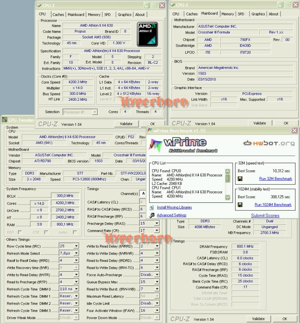Click the DRAM Frequency 800.1 MHz value

pos(245,246)
